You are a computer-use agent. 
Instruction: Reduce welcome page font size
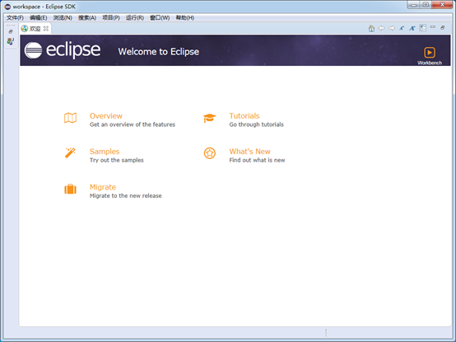click(402, 28)
